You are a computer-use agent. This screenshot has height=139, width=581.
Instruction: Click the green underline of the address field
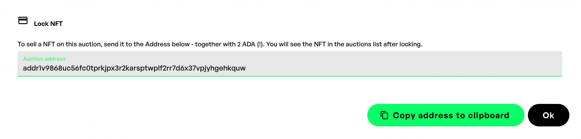[x=289, y=76]
